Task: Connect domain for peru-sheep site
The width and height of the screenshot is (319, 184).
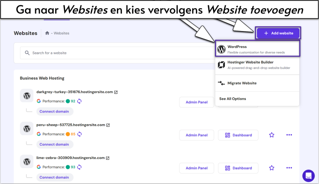Action: (x=55, y=144)
